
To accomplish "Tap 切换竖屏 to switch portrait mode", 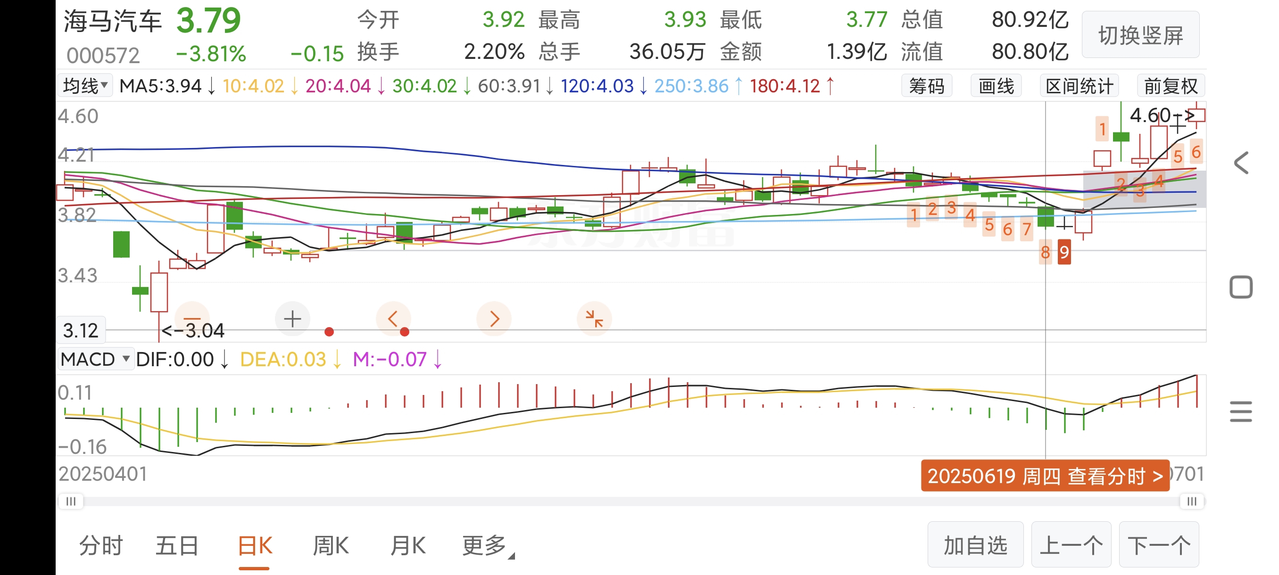I will pos(1140,35).
